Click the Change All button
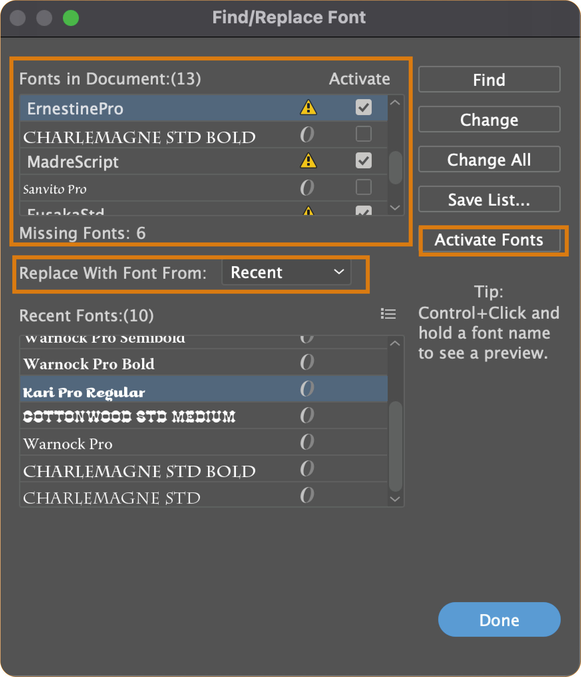The height and width of the screenshot is (677, 581). coord(488,159)
